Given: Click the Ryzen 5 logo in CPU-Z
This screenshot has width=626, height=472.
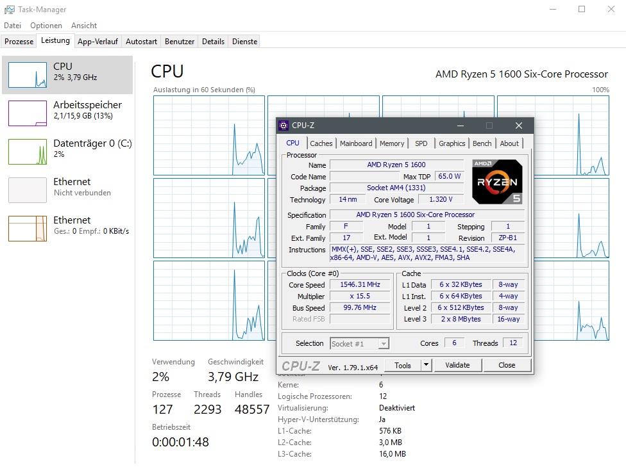Looking at the screenshot, I should click(497, 182).
